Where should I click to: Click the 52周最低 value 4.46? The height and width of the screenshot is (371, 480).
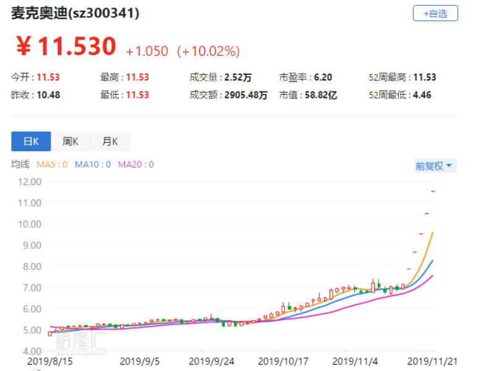coord(422,95)
